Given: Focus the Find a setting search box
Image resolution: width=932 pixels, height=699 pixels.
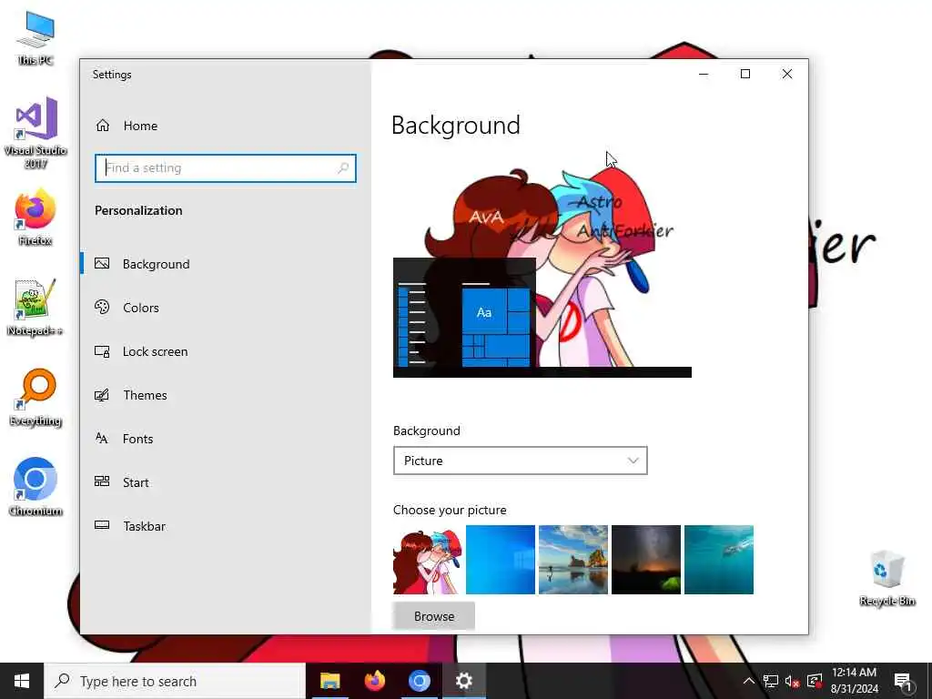Looking at the screenshot, I should point(226,168).
